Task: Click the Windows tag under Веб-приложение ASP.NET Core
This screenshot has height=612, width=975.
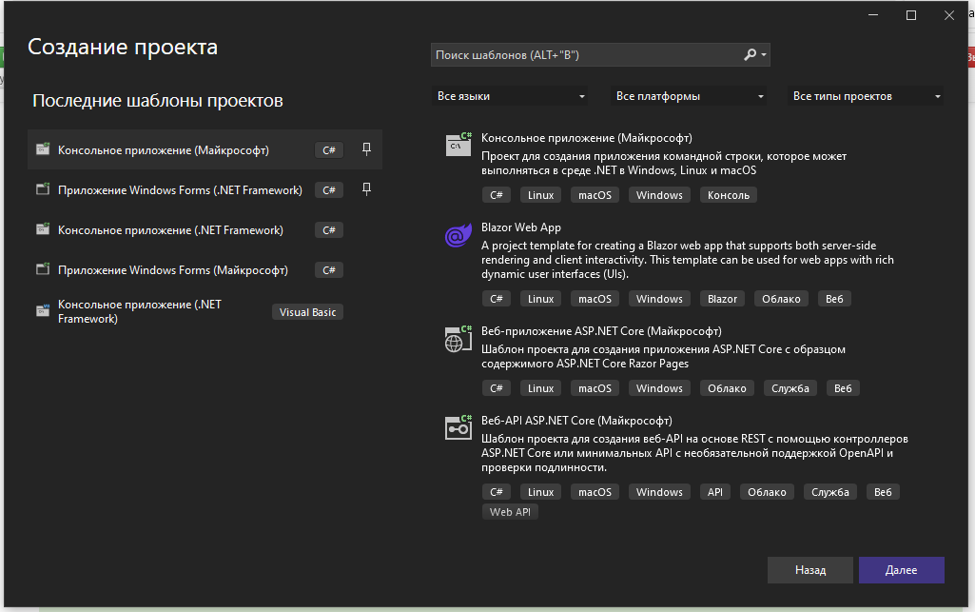Action: tap(659, 388)
